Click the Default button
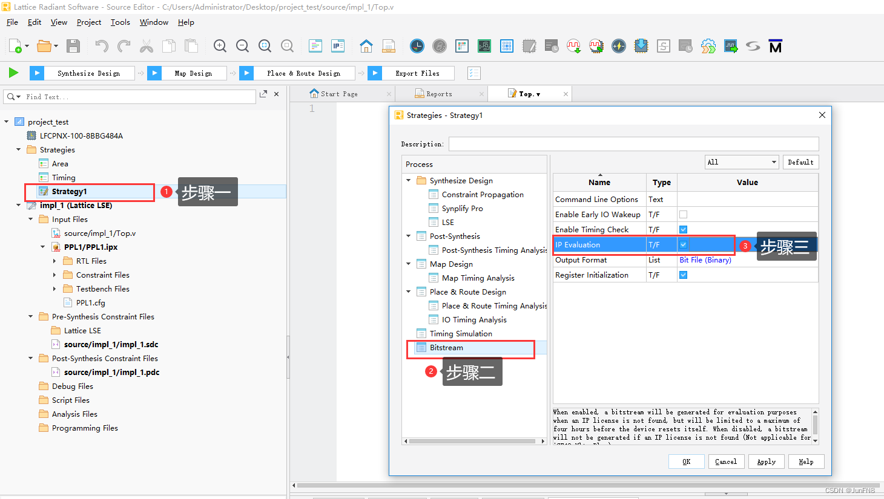884x499 pixels. pyautogui.click(x=800, y=162)
